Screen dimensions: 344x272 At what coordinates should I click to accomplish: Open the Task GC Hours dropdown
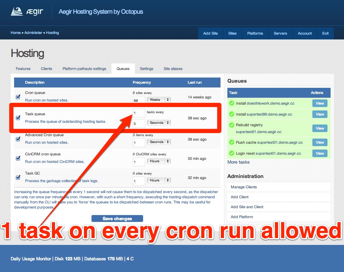(x=159, y=180)
